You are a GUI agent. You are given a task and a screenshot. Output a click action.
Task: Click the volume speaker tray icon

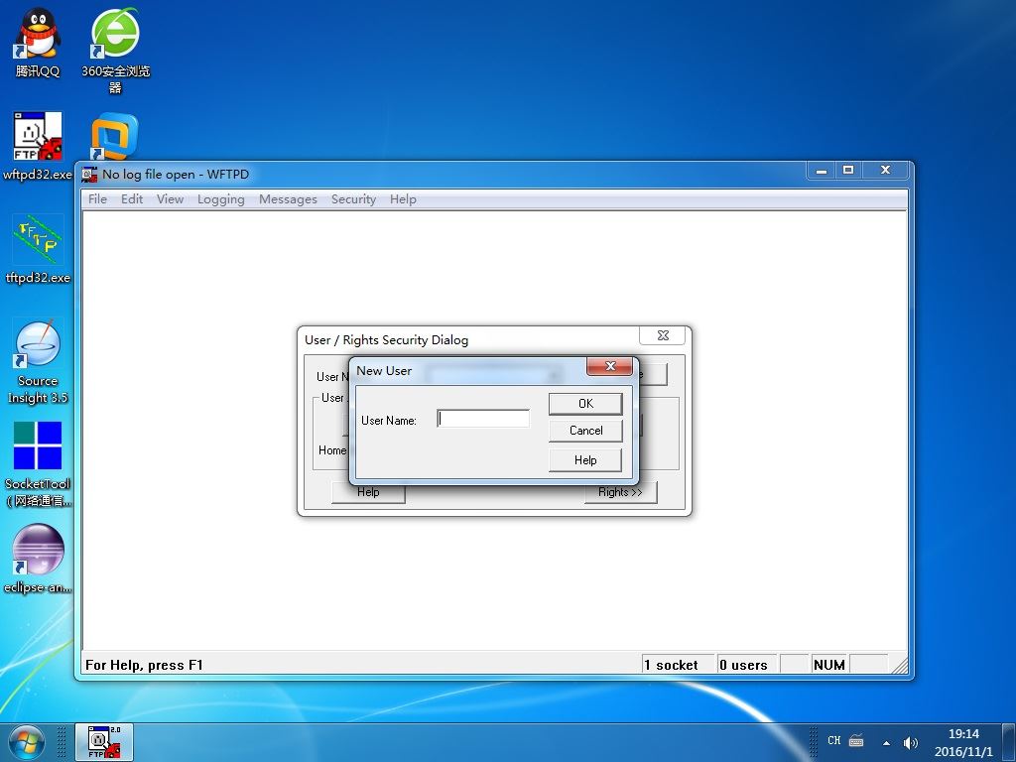pyautogui.click(x=911, y=742)
